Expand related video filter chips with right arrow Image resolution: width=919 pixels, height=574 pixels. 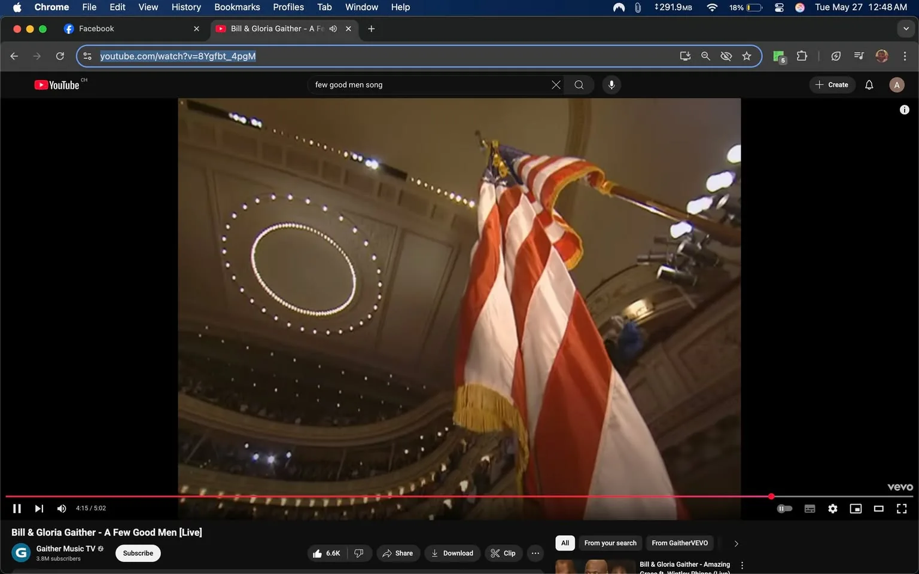(736, 543)
